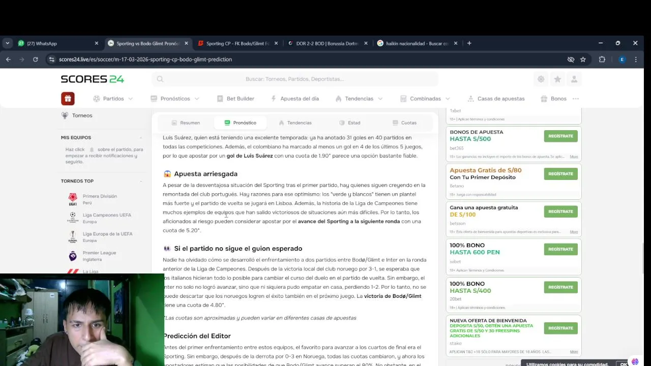This screenshot has height=366, width=651.
Task: Open tab search dropdown arrow
Action: pos(7,43)
